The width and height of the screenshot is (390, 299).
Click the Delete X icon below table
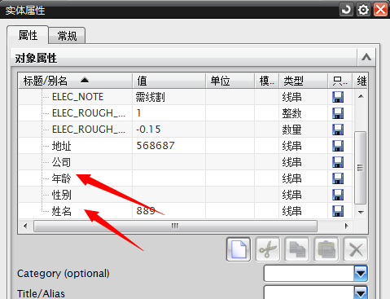[x=356, y=249]
